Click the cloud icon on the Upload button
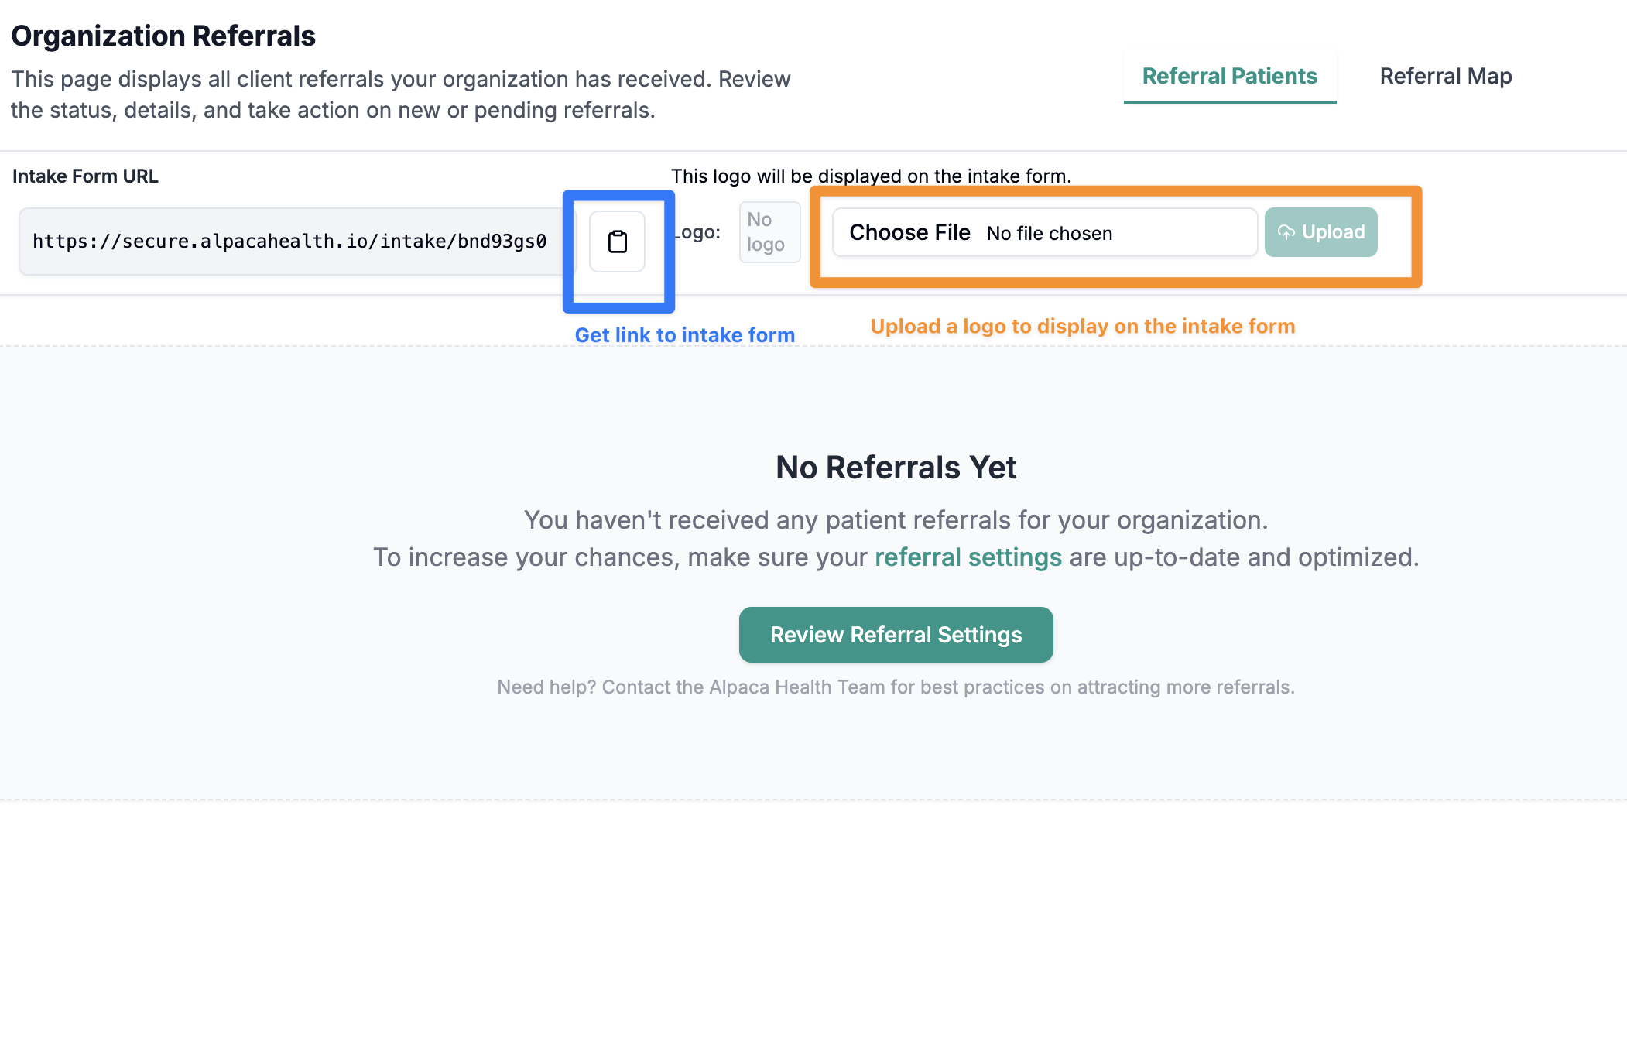Screen dimensions: 1627x1045 click(1286, 232)
